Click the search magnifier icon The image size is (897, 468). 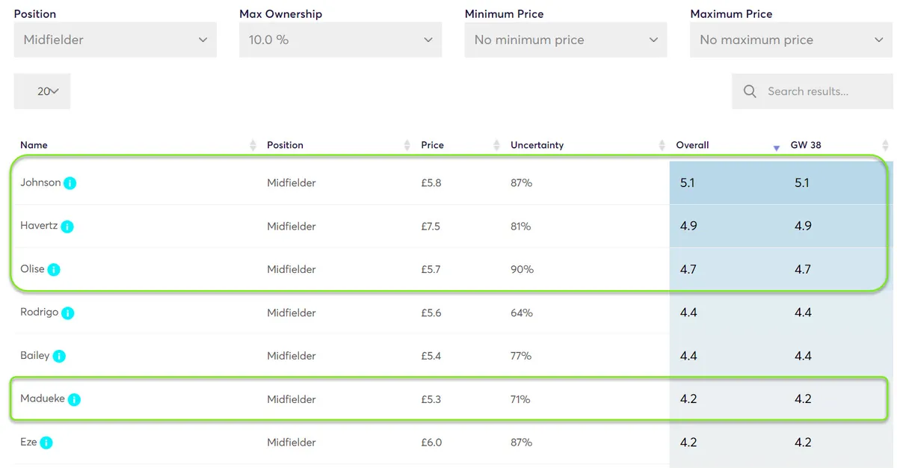750,91
